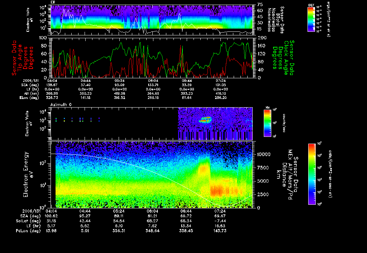Click the "SolLat (deg)" row label
Screen dimensions: 367x253
click(28, 221)
